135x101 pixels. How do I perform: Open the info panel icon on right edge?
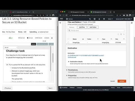[x=132, y=23]
